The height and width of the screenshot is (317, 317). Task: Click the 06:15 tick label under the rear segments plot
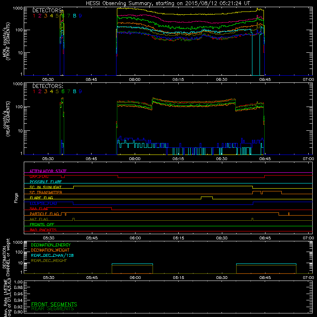click(178, 159)
